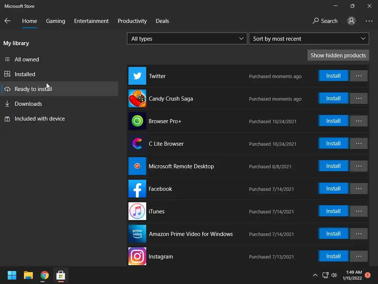Switch to the Entertainment tab
Viewport: 378px width, 284px height.
[92, 21]
